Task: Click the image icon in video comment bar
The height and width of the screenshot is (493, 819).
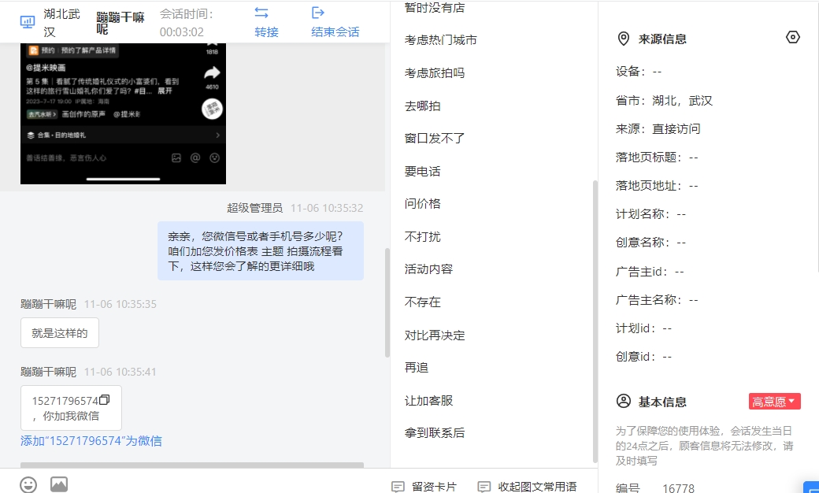Action: click(176, 158)
